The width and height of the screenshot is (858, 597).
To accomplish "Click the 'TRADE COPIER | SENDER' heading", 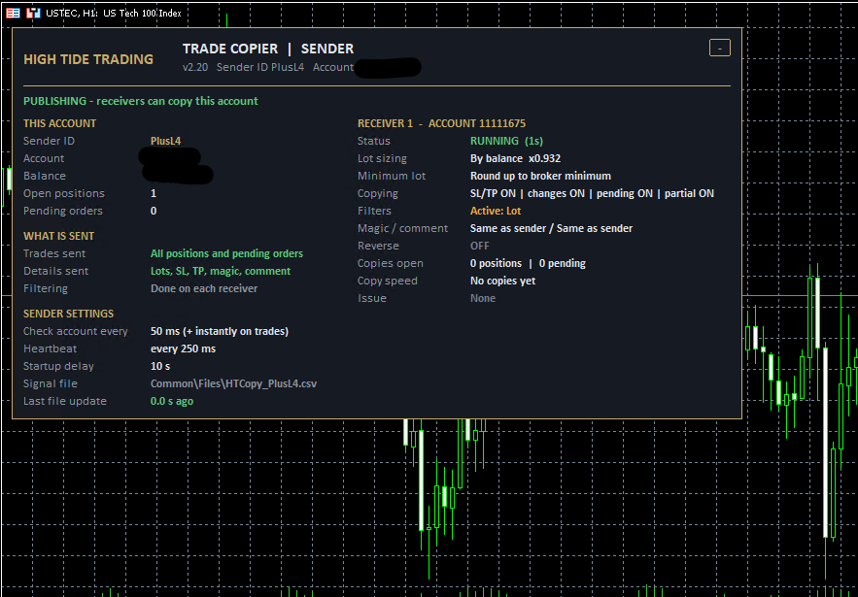I will (x=268, y=49).
